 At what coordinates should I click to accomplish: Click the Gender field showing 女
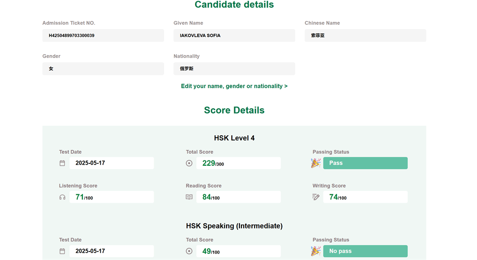103,69
